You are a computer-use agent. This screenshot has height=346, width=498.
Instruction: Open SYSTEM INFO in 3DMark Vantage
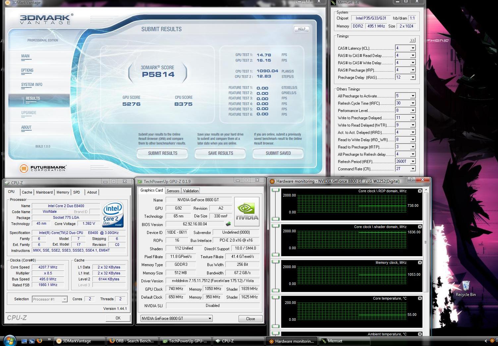(x=32, y=85)
